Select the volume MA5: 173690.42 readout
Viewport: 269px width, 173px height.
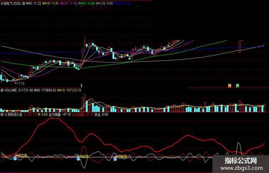pyautogui.click(x=45, y=90)
